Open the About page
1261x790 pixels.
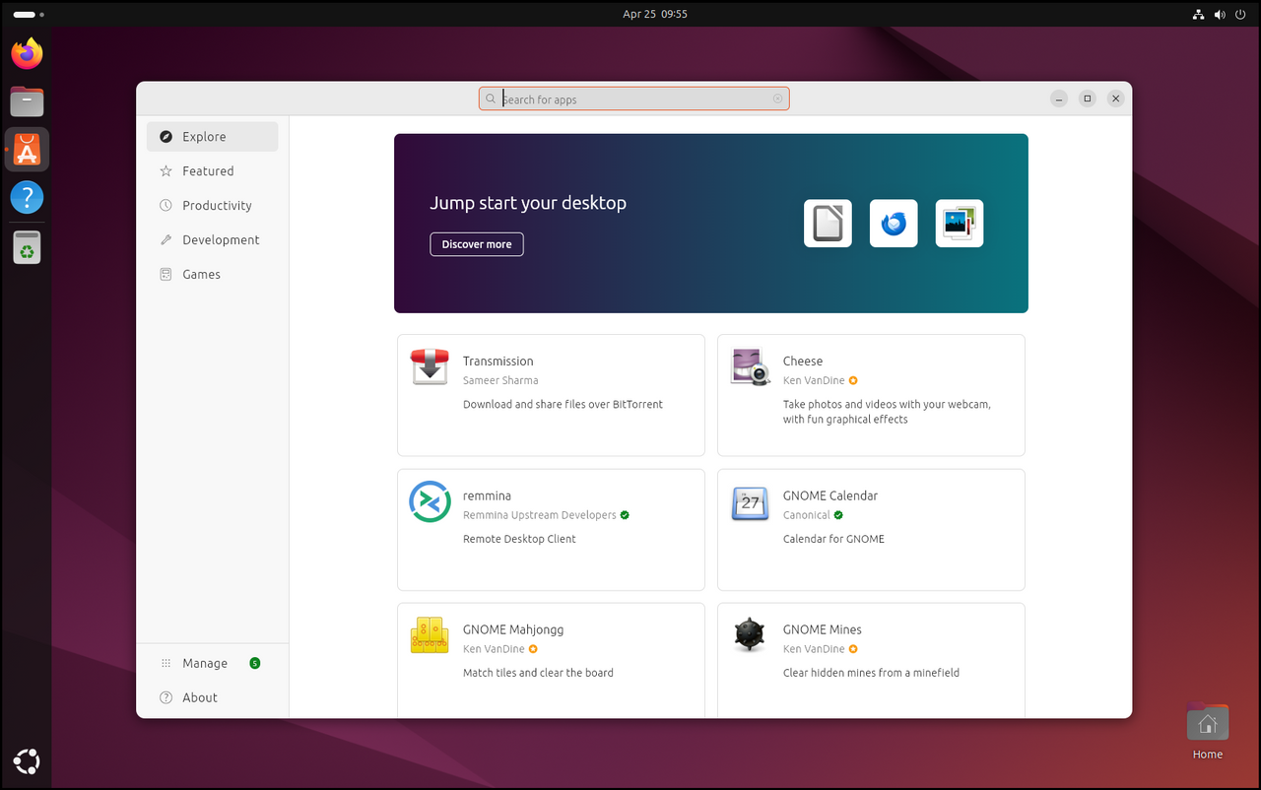pyautogui.click(x=199, y=697)
